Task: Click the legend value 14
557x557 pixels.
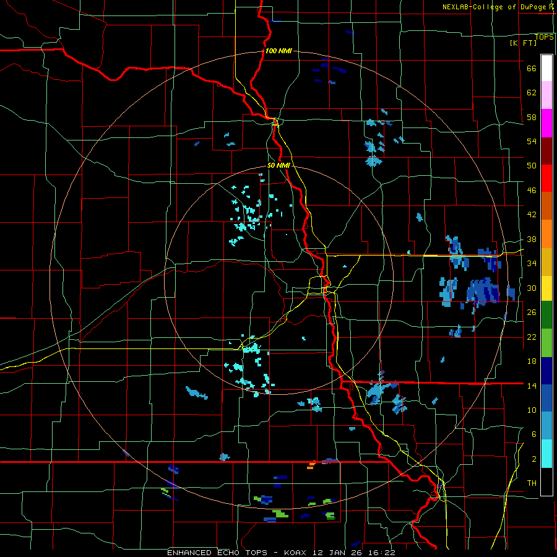Action: [x=532, y=386]
